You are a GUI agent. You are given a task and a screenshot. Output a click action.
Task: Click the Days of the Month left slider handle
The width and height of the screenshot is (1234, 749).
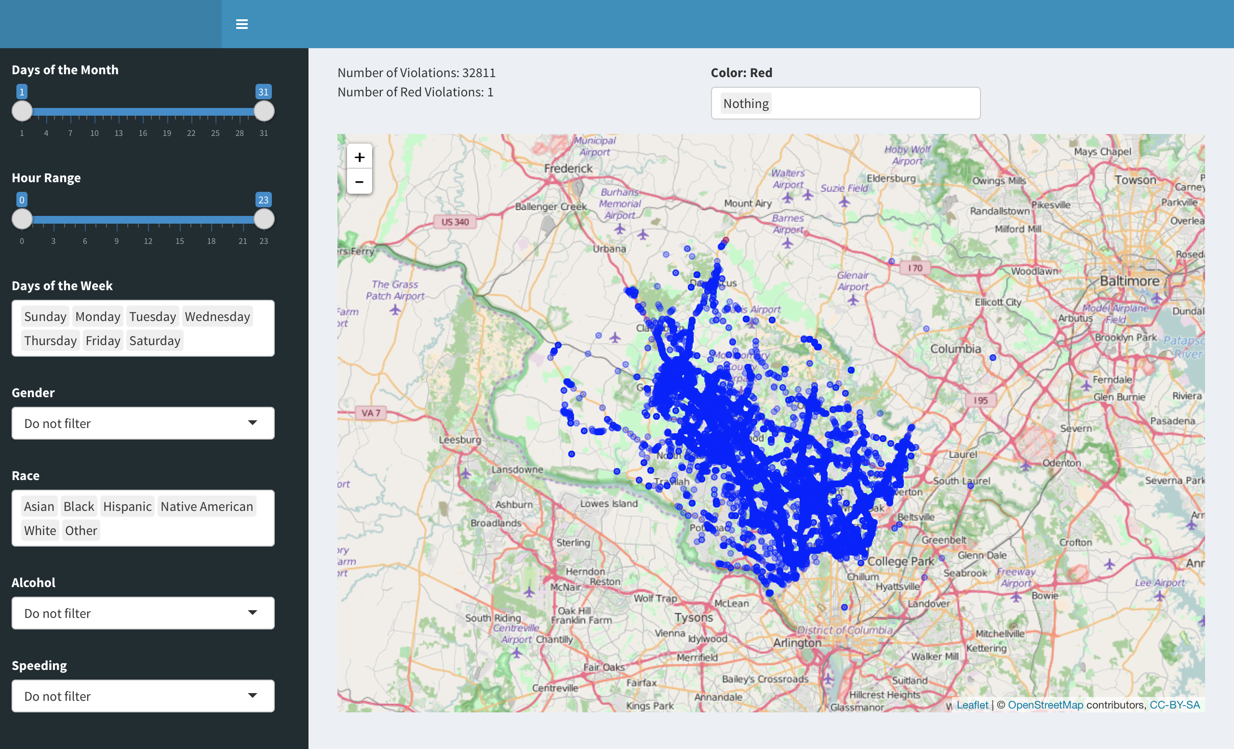22,111
